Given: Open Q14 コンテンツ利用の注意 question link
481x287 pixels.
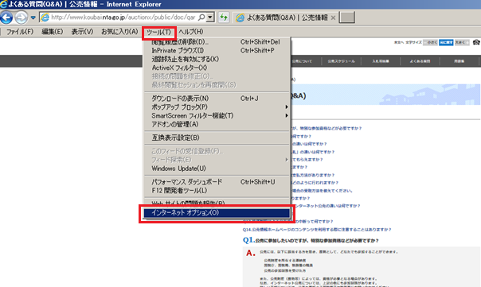Looking at the screenshot, I should click(x=317, y=230).
